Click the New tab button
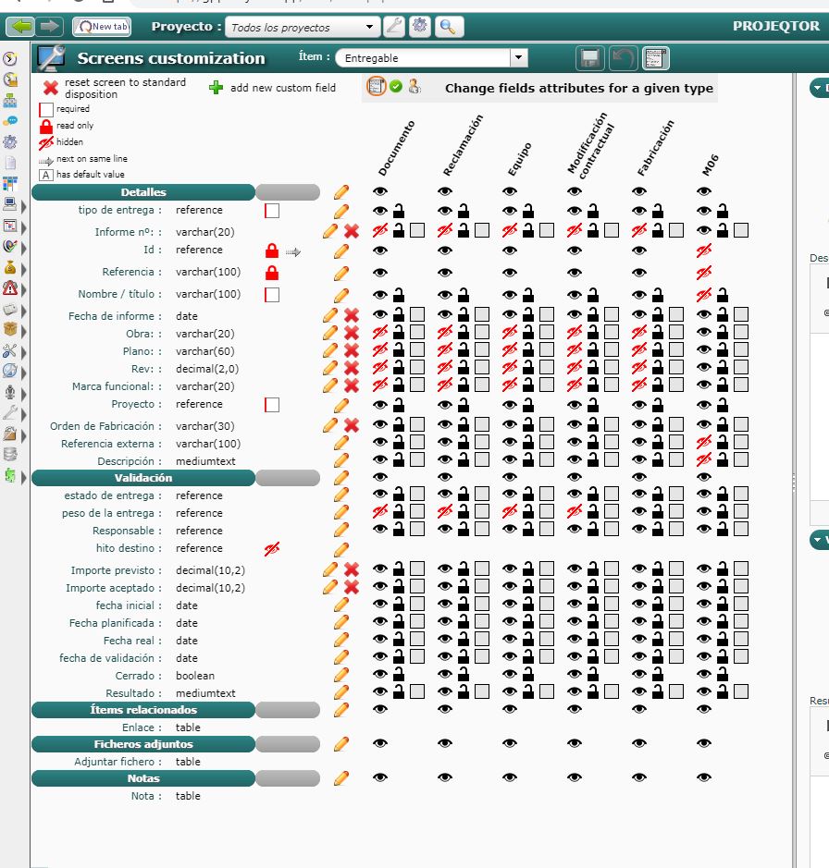This screenshot has width=829, height=868. [x=102, y=27]
